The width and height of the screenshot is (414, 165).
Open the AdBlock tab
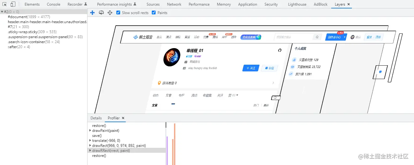point(321,4)
